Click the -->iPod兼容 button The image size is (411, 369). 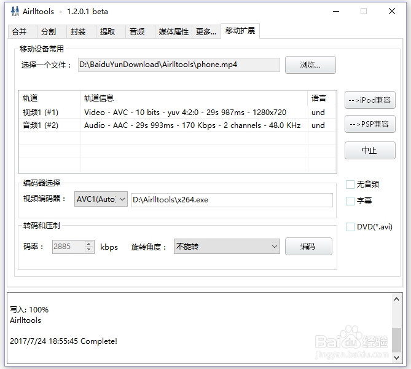[370, 100]
